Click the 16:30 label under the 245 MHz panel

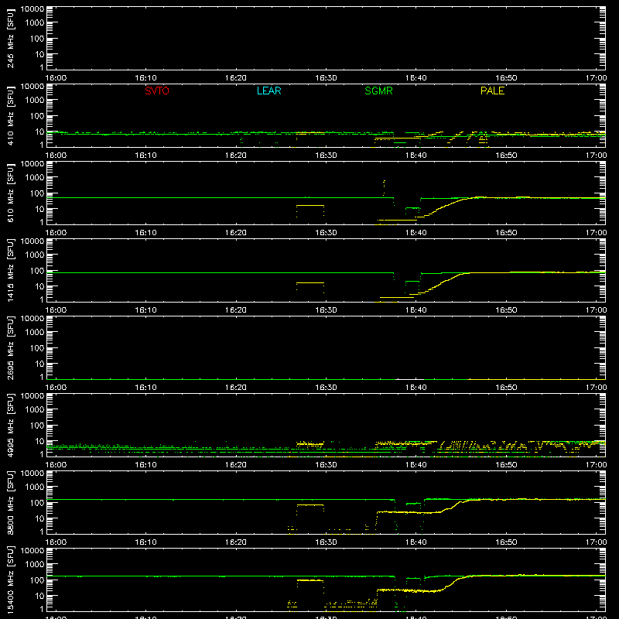coord(326,78)
